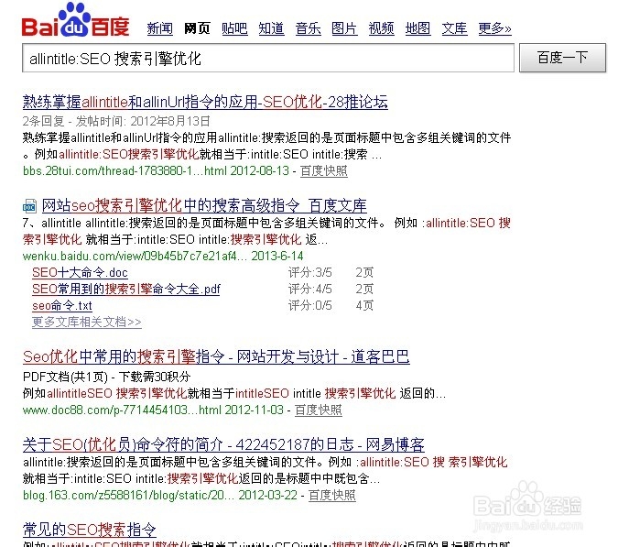This screenshot has width=618, height=547.
Task: Open the seo命令.txt document
Action: [x=62, y=306]
